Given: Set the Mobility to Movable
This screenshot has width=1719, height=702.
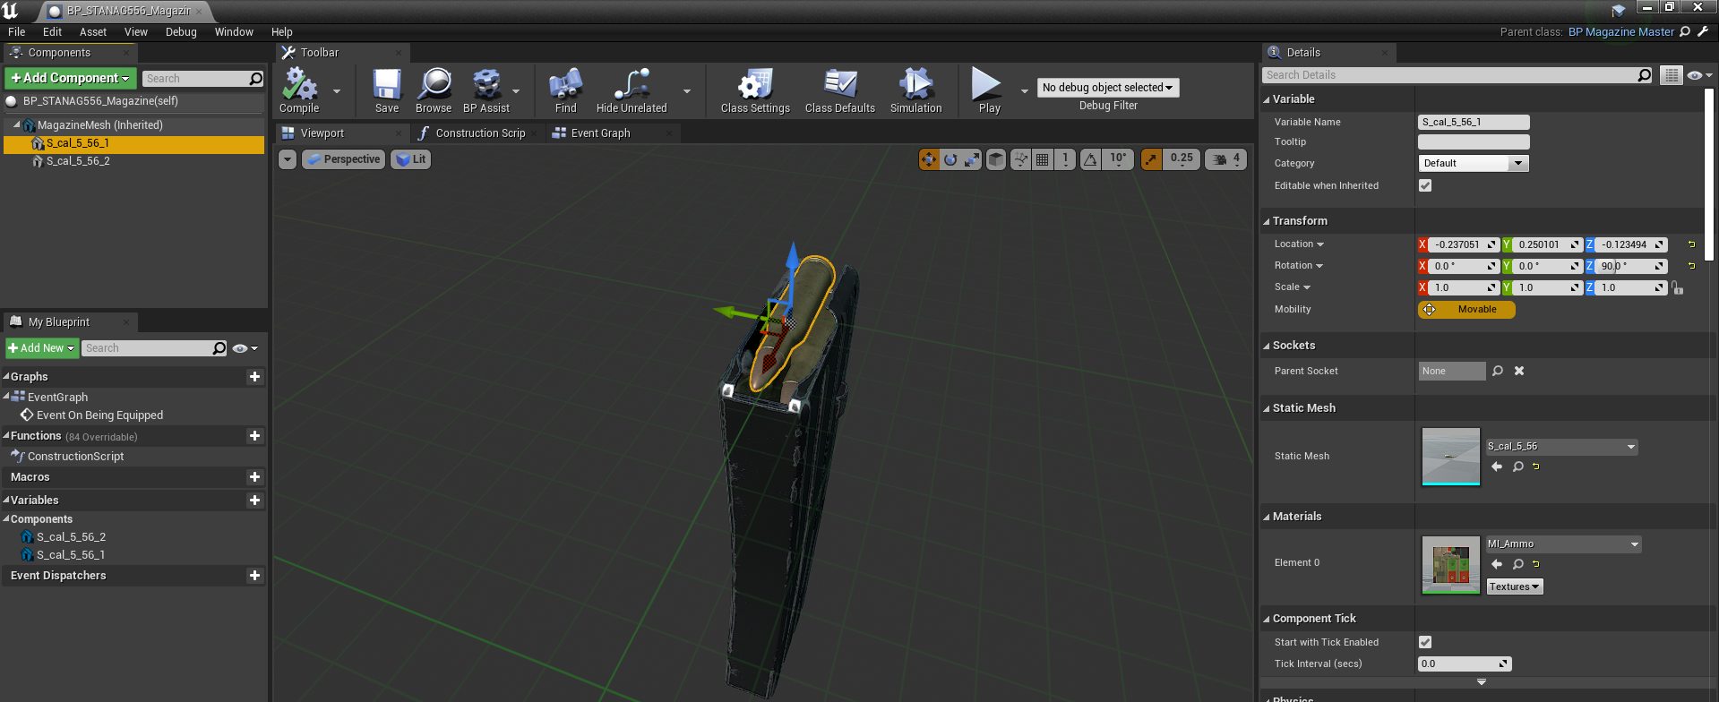Looking at the screenshot, I should point(1466,309).
